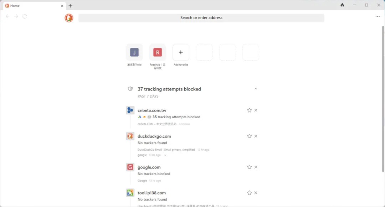Open the Readhub favorite tile
This screenshot has width=385, height=207.
click(157, 53)
